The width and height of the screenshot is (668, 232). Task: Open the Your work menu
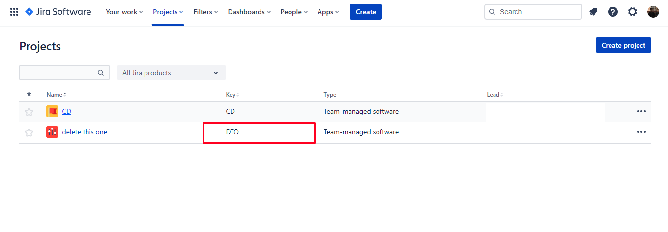(x=124, y=12)
